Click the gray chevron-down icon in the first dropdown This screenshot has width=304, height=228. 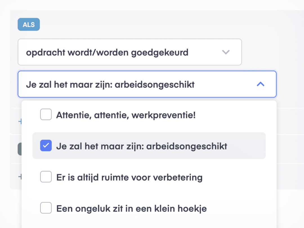[x=226, y=52]
